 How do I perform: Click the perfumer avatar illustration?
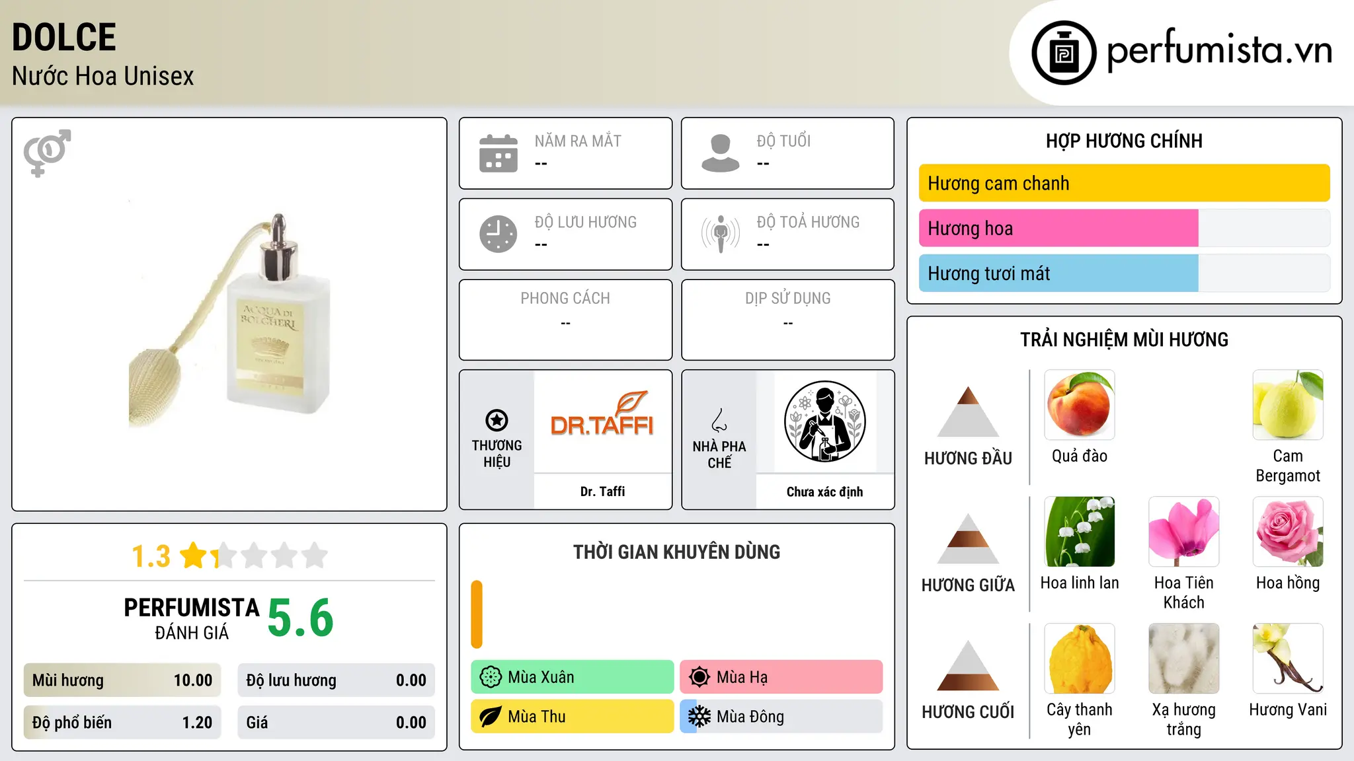(x=824, y=421)
